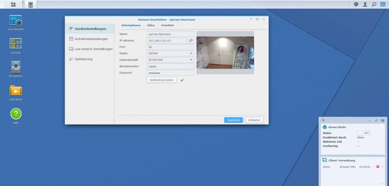This screenshot has height=186, width=389.
Task: Click the main menu grid icon
Action: click(x=13, y=5)
